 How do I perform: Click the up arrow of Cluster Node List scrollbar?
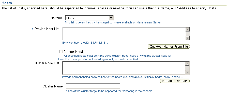click(188, 64)
